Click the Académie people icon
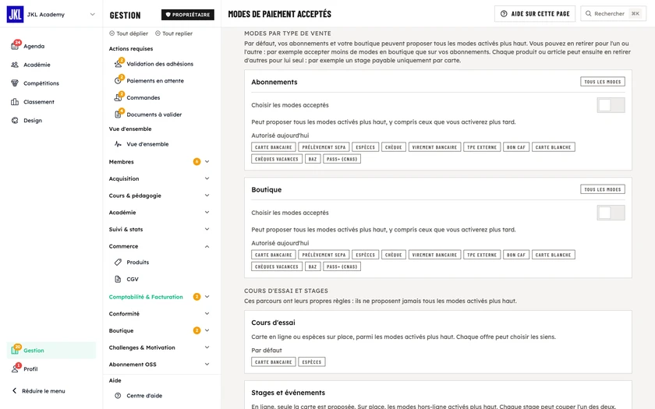This screenshot has width=655, height=409. (x=15, y=65)
